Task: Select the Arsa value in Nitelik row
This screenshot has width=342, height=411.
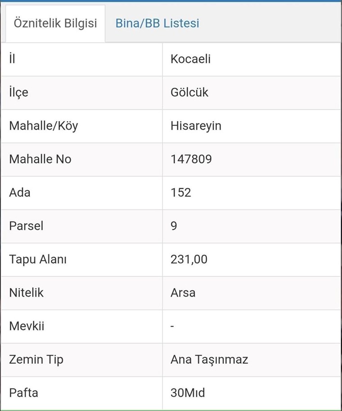Action: pyautogui.click(x=183, y=293)
